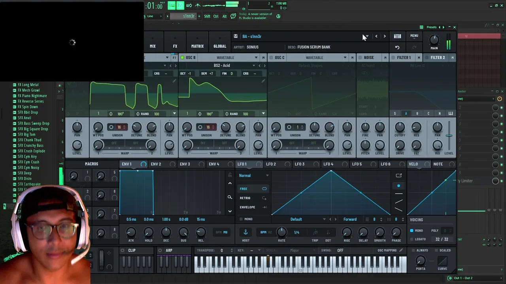Click the up chevron beside envelope display

[230, 183]
